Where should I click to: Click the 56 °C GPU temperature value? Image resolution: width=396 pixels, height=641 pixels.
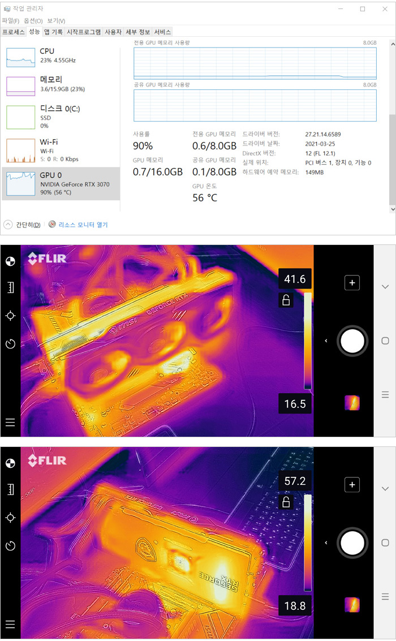point(205,198)
